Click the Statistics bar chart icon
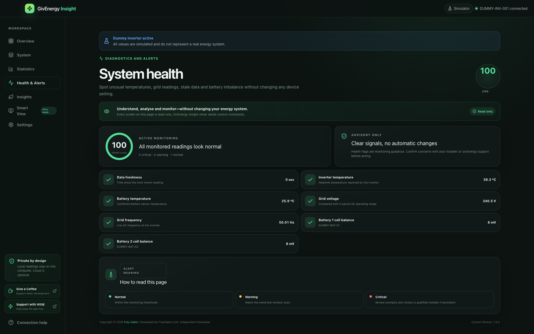 pos(11,69)
